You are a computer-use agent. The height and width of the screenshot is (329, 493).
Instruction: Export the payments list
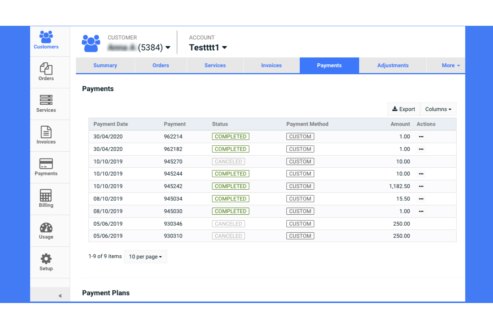(403, 109)
